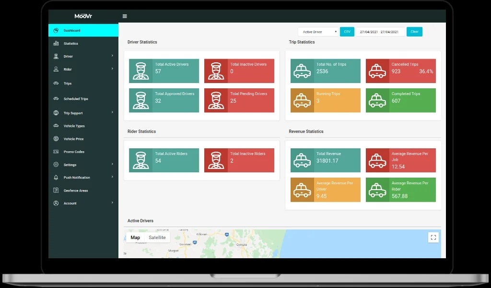This screenshot has height=288, width=491.
Task: Click taxi icon on Average Revenue Per Job card
Action: click(377, 160)
